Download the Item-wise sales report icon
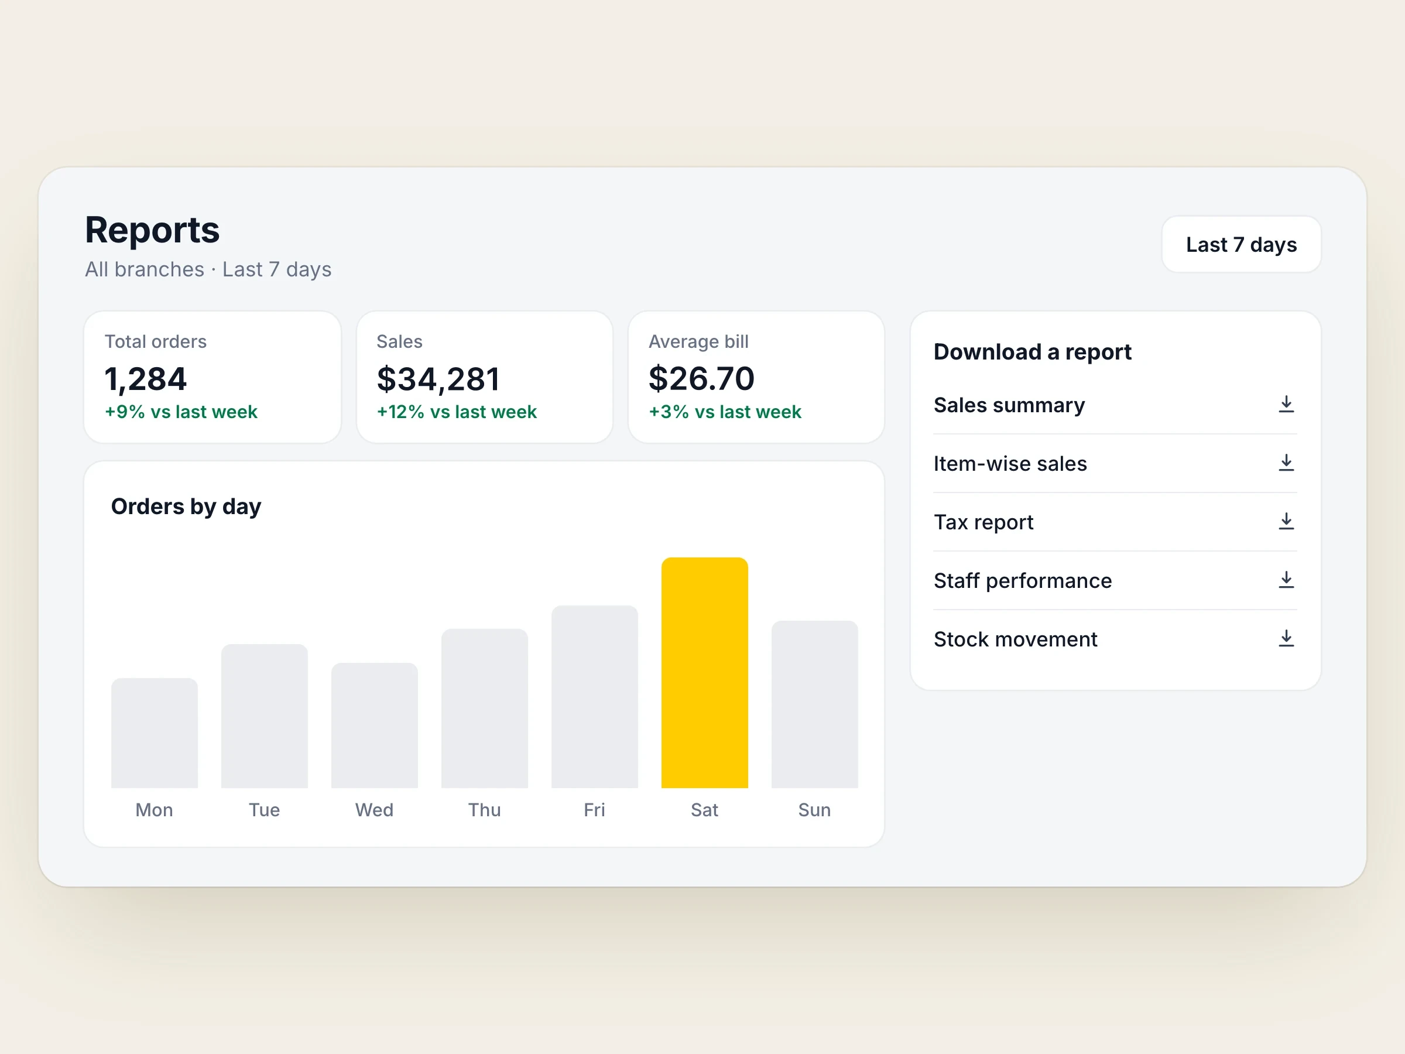Image resolution: width=1405 pixels, height=1054 pixels. pos(1286,463)
